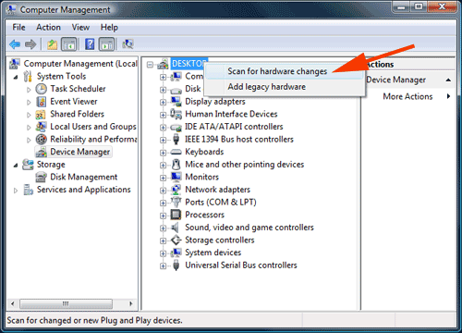The width and height of the screenshot is (462, 333).
Task: Click the Processors chip icon
Action: point(176,215)
